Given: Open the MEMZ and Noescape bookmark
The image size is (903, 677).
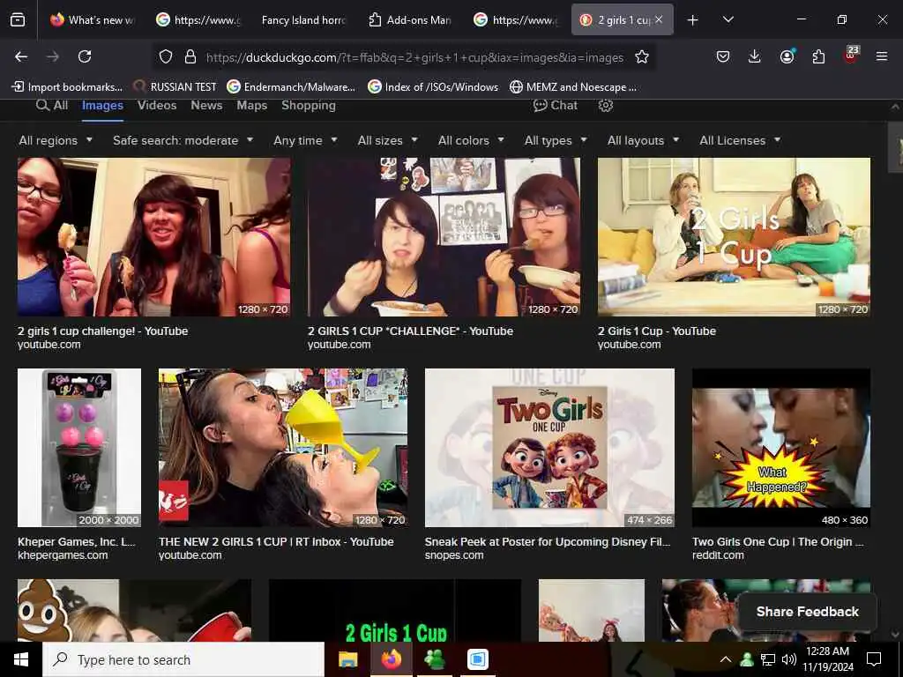Looking at the screenshot, I should (x=573, y=87).
